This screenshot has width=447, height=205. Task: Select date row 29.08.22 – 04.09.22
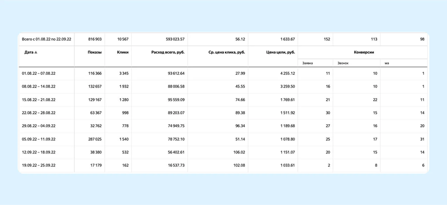(x=38, y=126)
